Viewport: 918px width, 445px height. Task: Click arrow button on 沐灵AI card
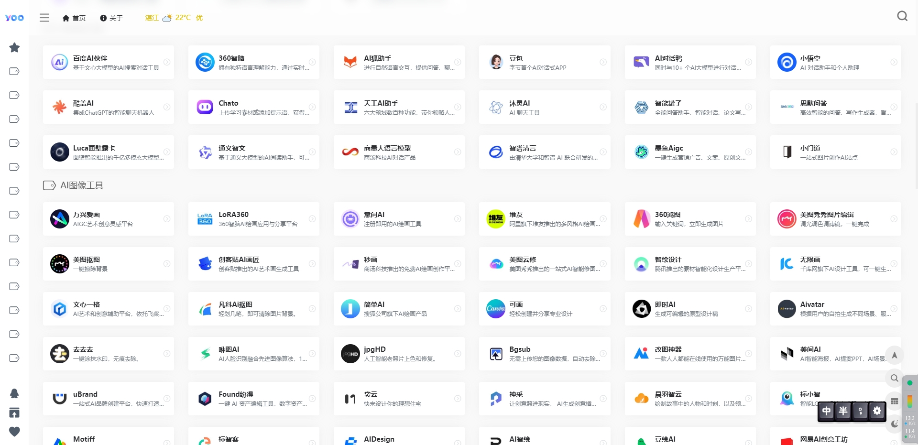click(x=603, y=107)
